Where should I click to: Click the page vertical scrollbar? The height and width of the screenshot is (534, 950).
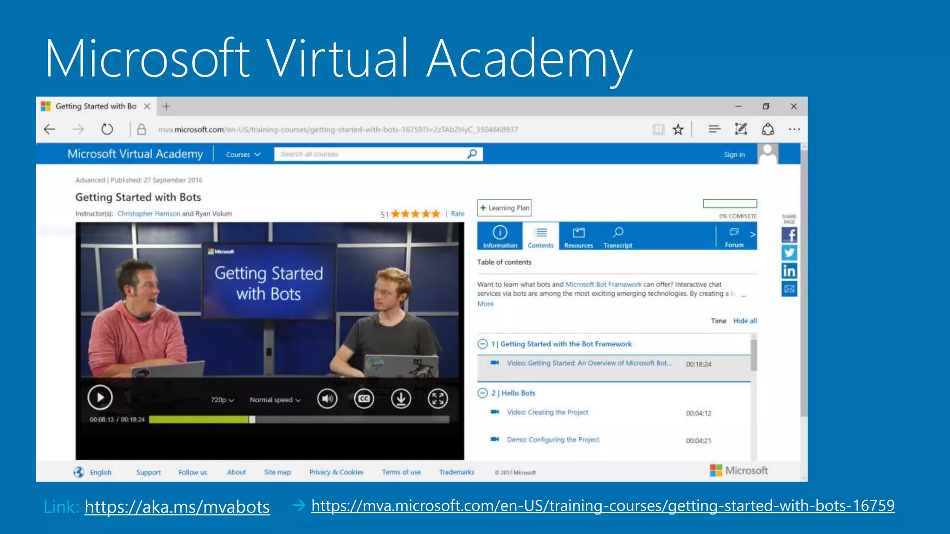(804, 283)
